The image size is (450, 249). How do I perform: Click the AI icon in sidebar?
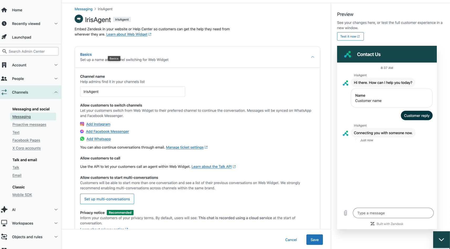4,209
